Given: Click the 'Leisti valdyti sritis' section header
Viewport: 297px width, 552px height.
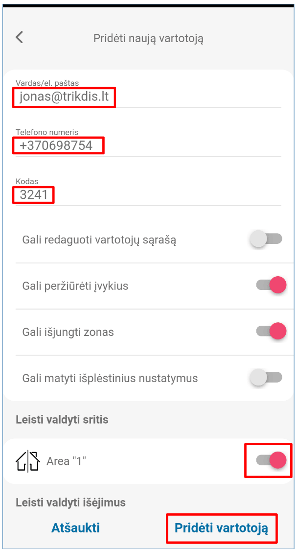Looking at the screenshot, I should coord(62,420).
